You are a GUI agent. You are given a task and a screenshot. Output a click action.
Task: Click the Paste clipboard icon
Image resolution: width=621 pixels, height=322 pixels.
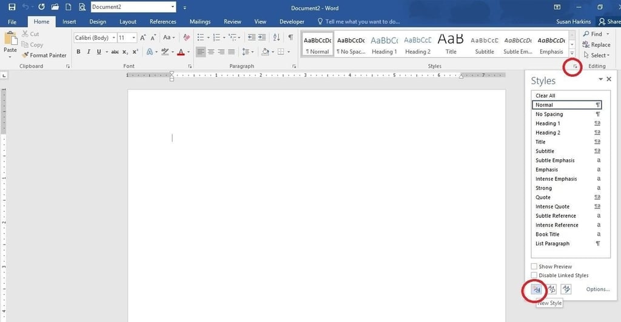(10, 39)
